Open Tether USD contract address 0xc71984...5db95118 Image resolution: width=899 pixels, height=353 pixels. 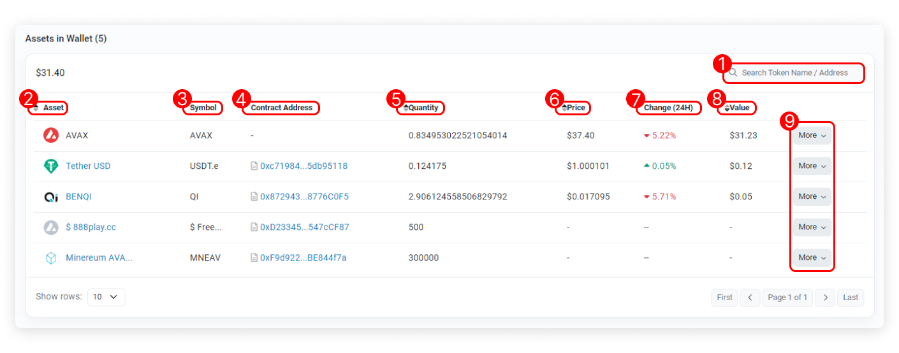[x=303, y=166]
